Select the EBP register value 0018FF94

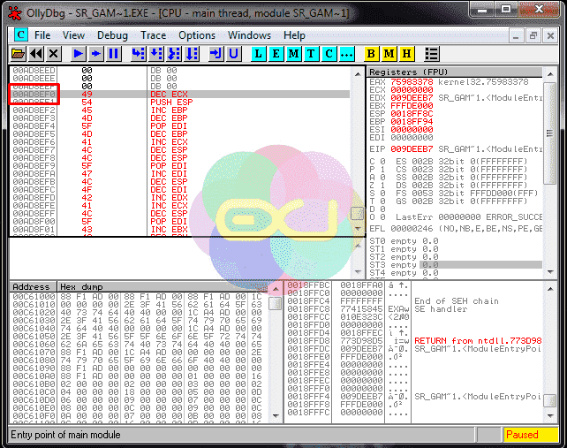[412, 122]
